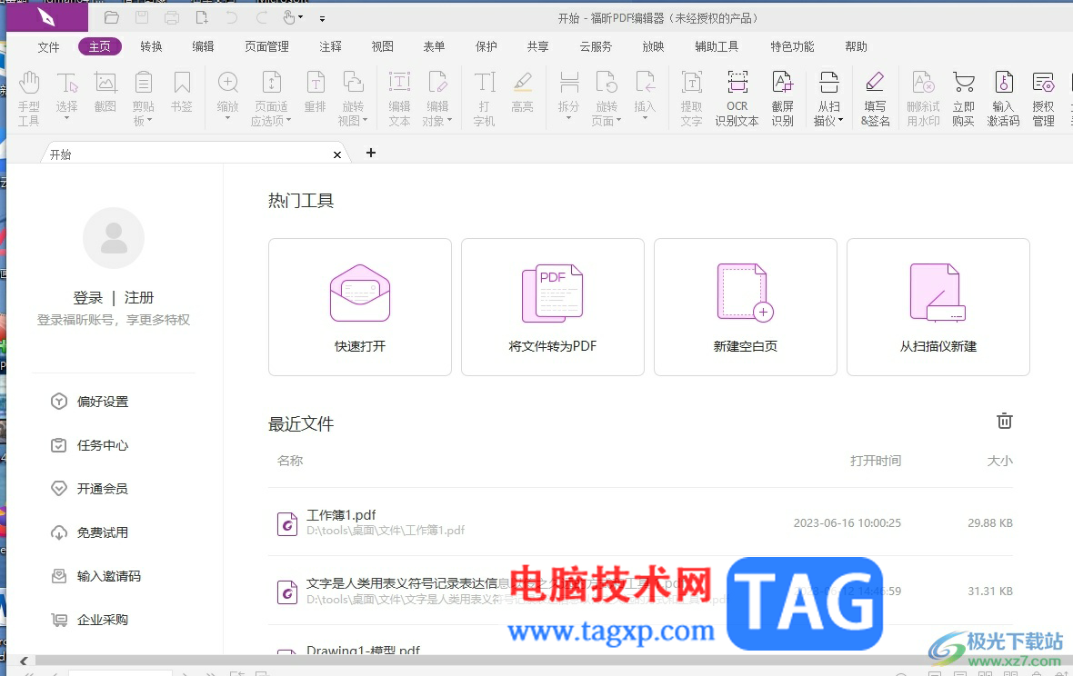Viewport: 1073px width, 676px height.
Task: Click the Redo arrow in title bar
Action: coord(262,18)
